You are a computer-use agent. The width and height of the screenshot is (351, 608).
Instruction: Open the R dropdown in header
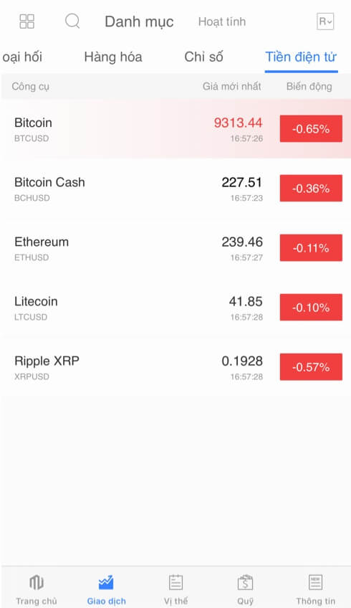click(x=325, y=22)
